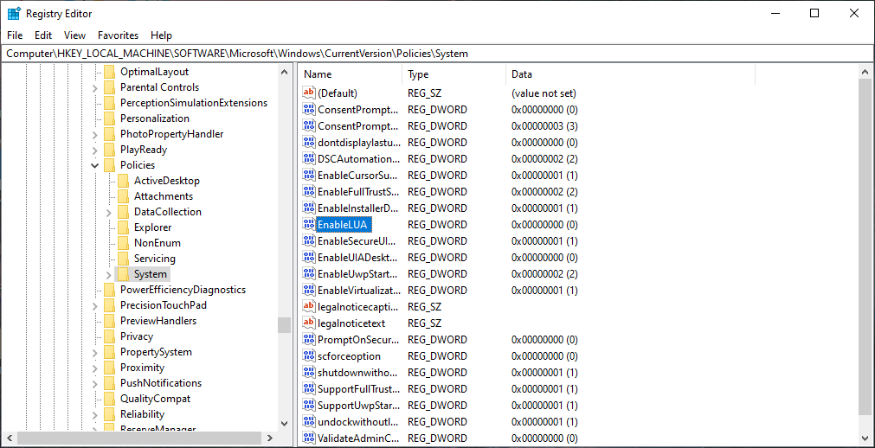Image resolution: width=875 pixels, height=448 pixels.
Task: Click the DWORD icon of EnableUwpStart...
Action: click(309, 273)
